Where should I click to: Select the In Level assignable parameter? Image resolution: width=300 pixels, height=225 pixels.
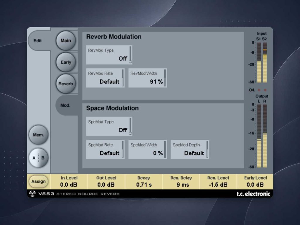pos(69,182)
